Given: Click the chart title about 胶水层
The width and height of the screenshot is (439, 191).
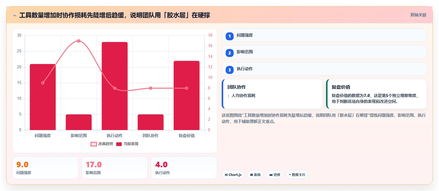Looking at the screenshot, I should pyautogui.click(x=115, y=15).
